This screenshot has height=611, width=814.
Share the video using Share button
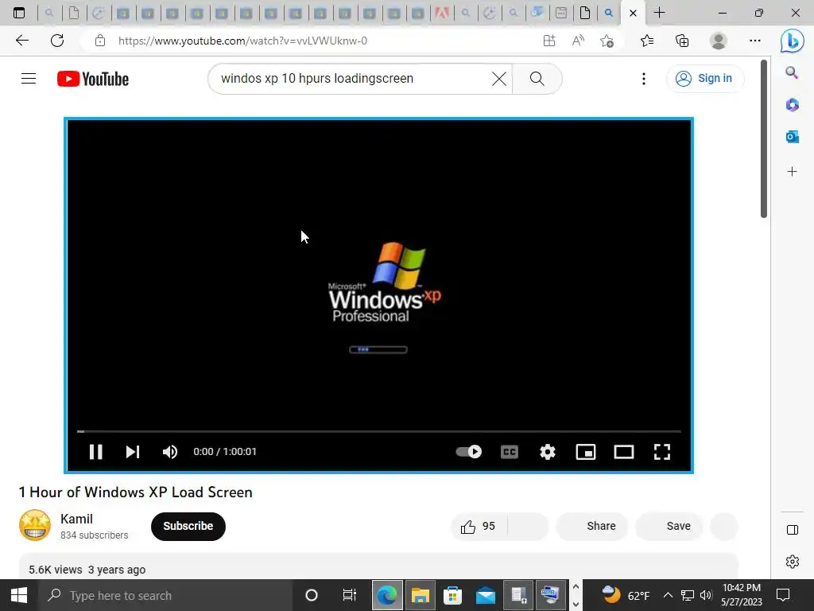click(x=592, y=527)
